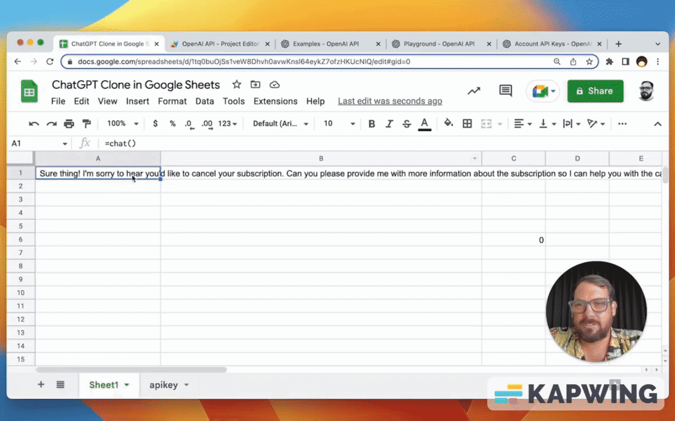675x421 pixels.
Task: Open the Google Meet call button
Action: tap(543, 92)
